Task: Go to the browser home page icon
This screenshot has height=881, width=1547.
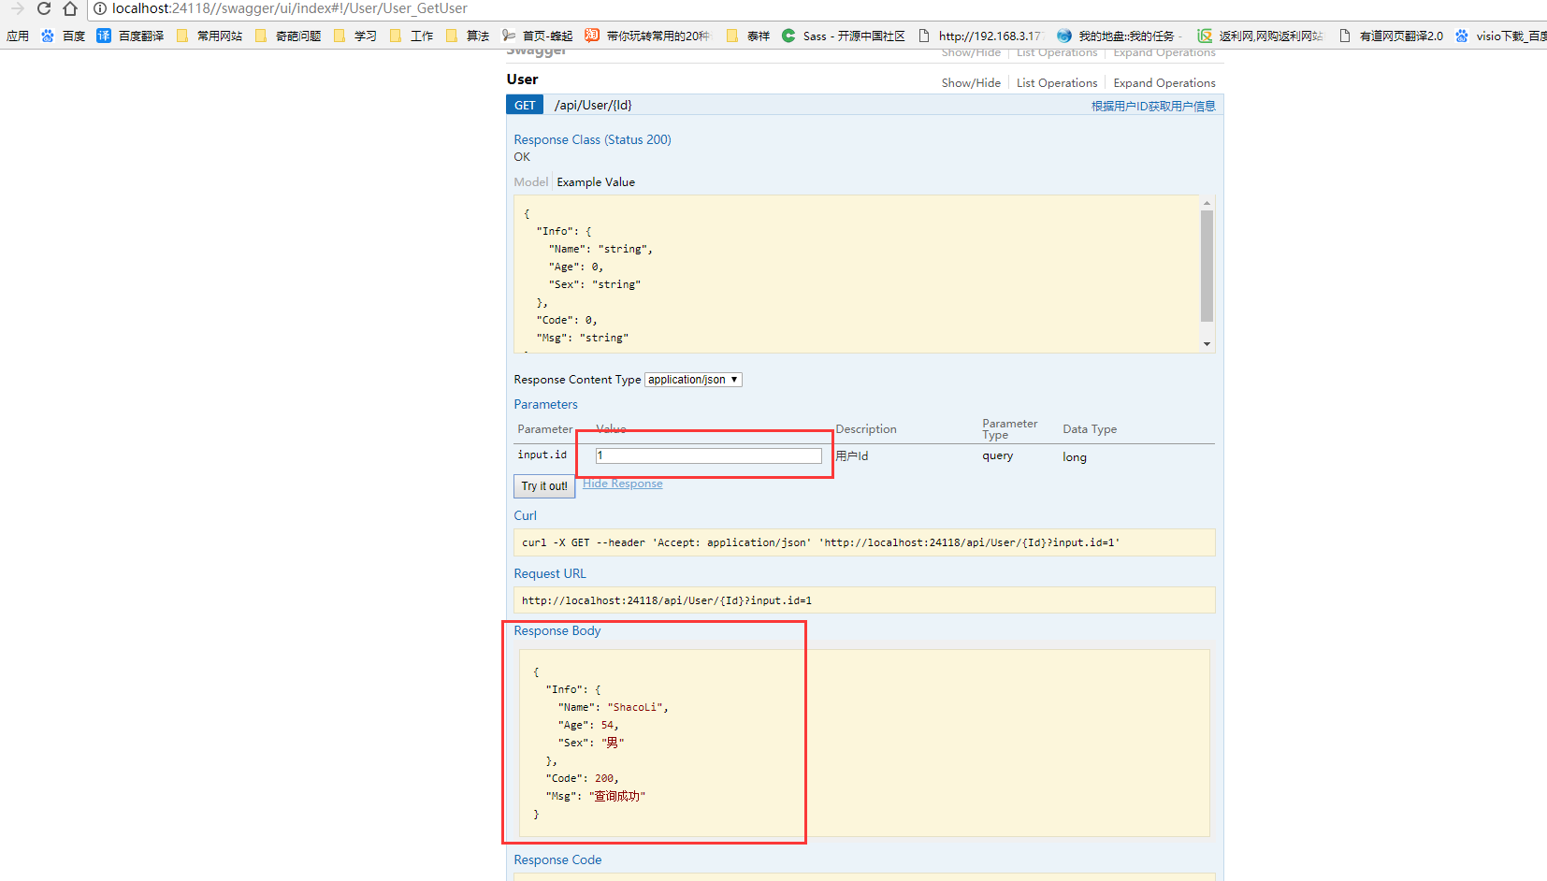Action: [70, 8]
